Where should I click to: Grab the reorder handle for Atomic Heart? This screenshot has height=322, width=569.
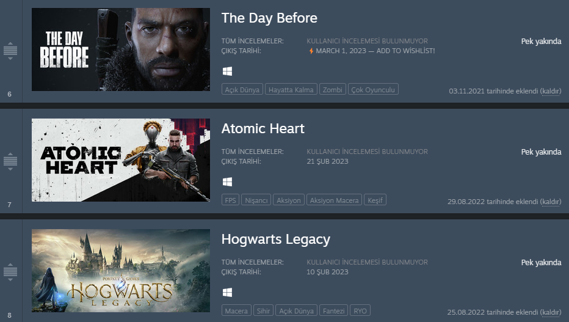pyautogui.click(x=10, y=161)
